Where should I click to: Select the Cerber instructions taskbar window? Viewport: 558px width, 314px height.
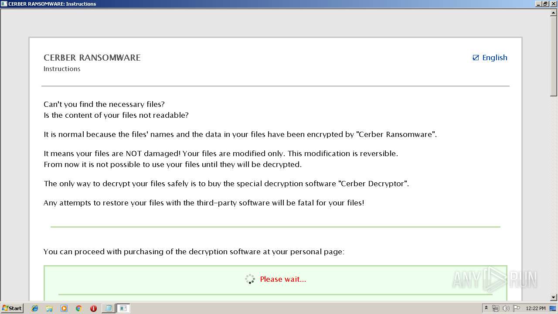[123, 308]
